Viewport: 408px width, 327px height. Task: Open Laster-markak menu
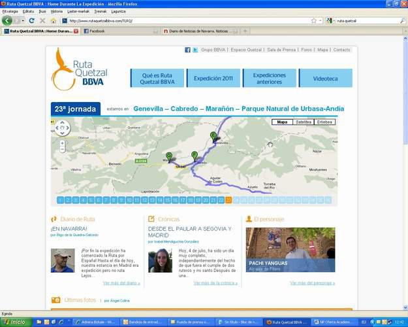78,12
